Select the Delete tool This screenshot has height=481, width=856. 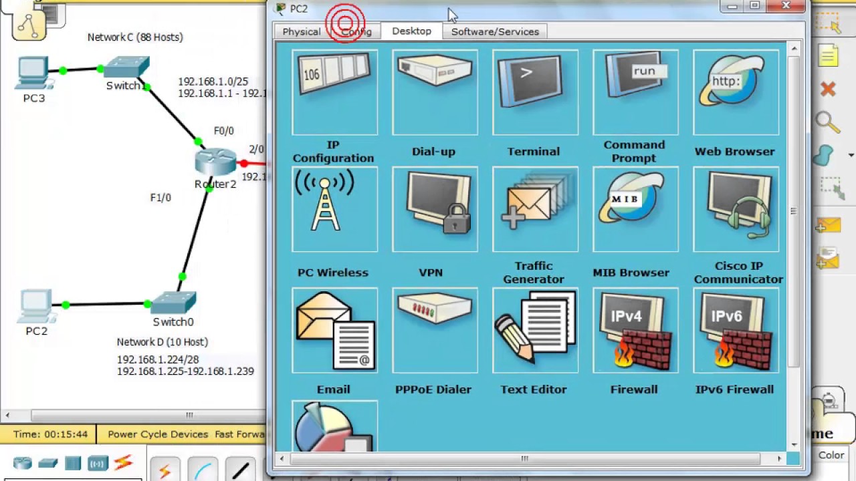point(828,89)
